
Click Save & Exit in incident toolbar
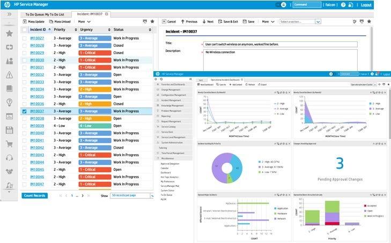click(x=228, y=21)
